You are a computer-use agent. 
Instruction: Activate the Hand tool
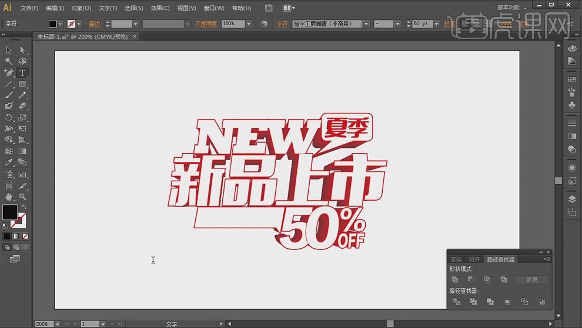coord(9,197)
